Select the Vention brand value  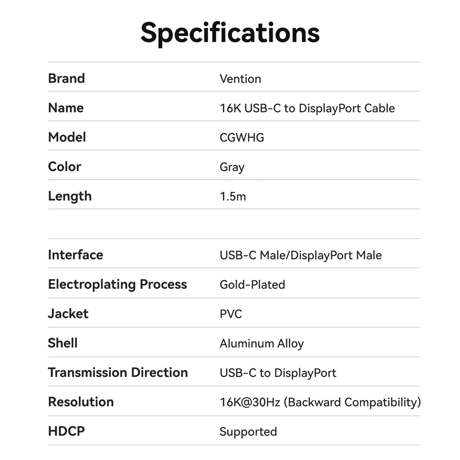(x=240, y=79)
